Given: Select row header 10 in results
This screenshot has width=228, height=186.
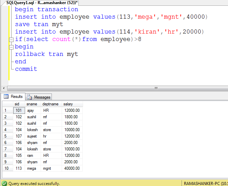Looking at the screenshot, I should [x=8, y=168].
